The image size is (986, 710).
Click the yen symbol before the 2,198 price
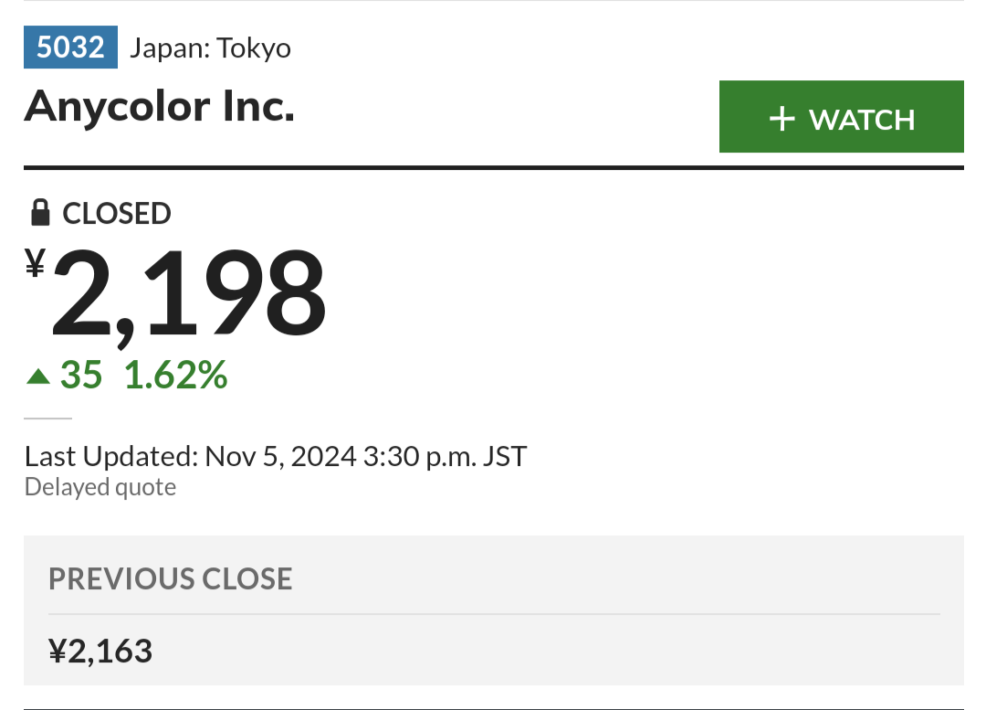[36, 262]
